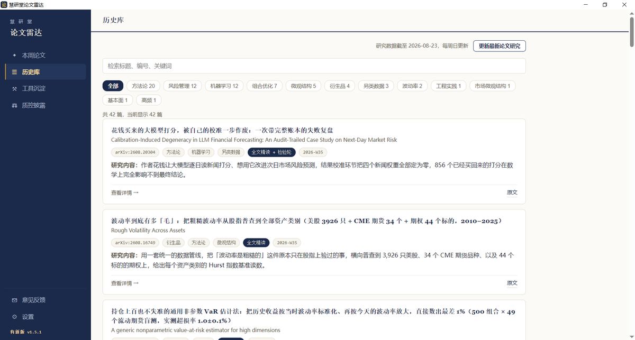Screen dimensions: 635x340
Task: Open 原文 for Rough Volatility Across Assets
Action: click(x=512, y=283)
